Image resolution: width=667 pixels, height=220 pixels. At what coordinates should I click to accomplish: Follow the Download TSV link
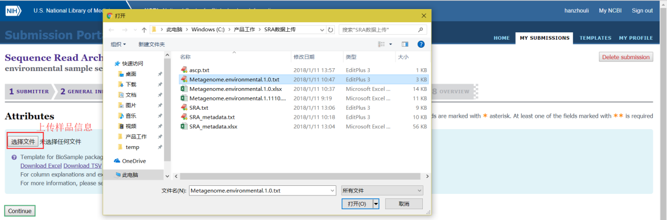[x=83, y=165]
